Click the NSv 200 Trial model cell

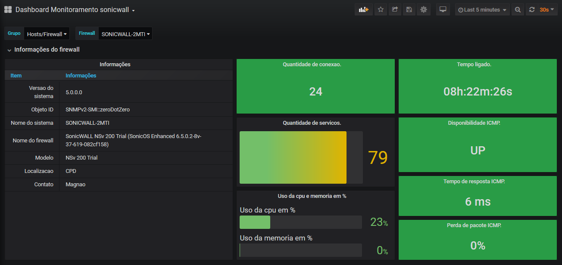tap(147, 158)
